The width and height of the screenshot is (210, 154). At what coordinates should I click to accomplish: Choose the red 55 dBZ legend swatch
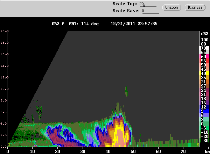pyautogui.click(x=208, y=61)
